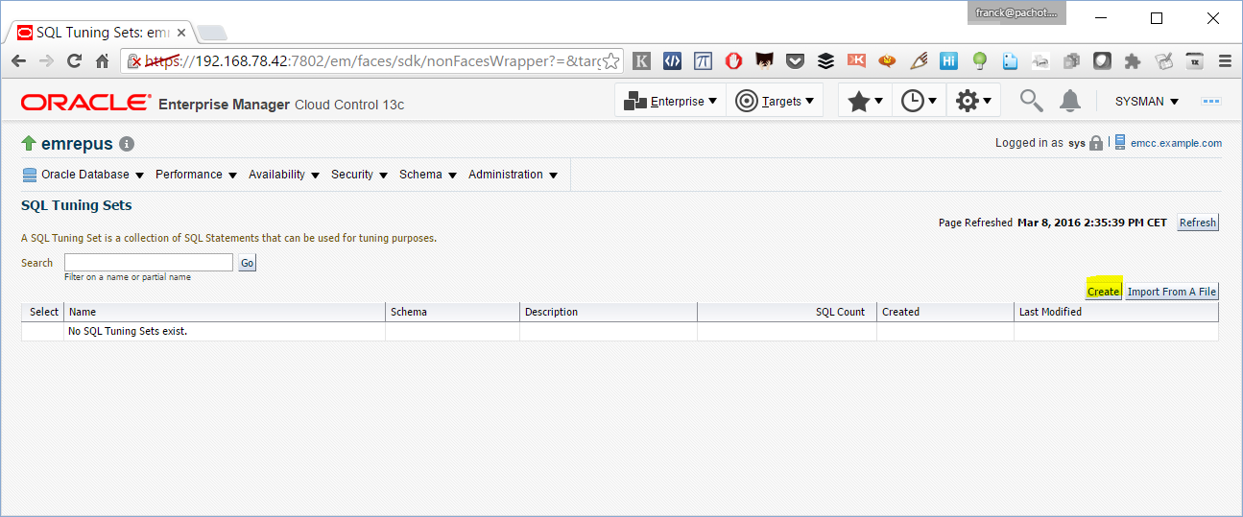Open the Availability menu
Image resolution: width=1243 pixels, height=517 pixels.
click(x=284, y=175)
